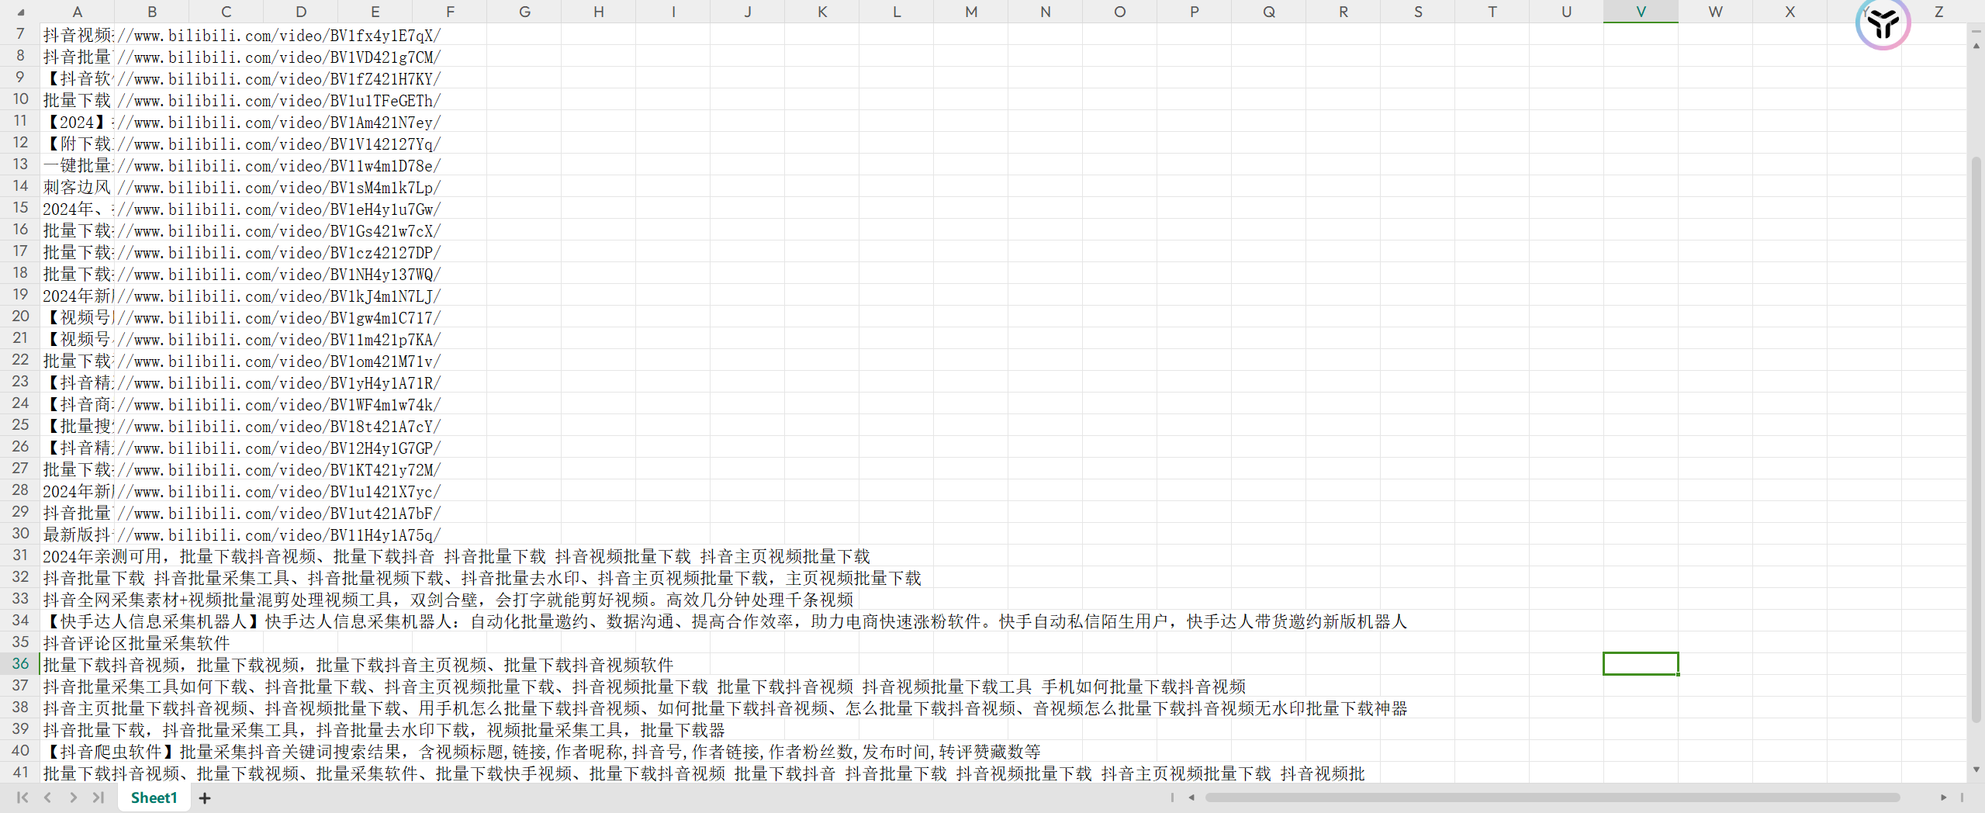Go to the next sheet arrow
Image resolution: width=1985 pixels, height=813 pixels.
tap(73, 797)
